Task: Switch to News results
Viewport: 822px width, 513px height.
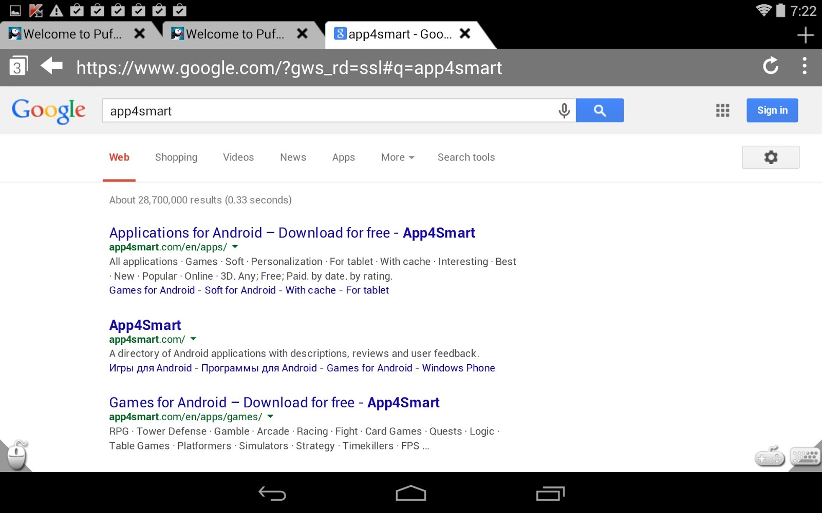Action: tap(293, 157)
